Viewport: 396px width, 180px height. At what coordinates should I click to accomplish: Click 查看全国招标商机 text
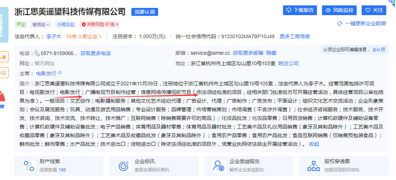click(x=152, y=170)
